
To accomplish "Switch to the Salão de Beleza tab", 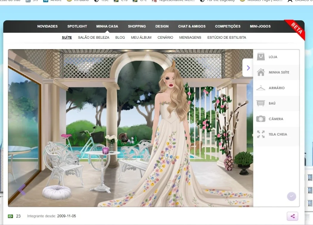I will click(x=93, y=37).
